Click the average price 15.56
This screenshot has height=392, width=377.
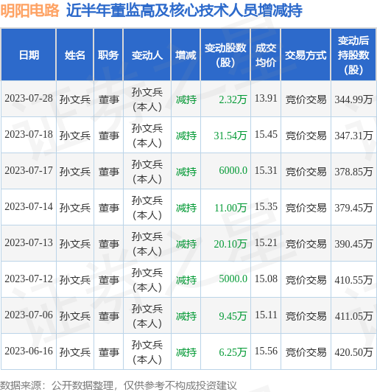pos(266,351)
